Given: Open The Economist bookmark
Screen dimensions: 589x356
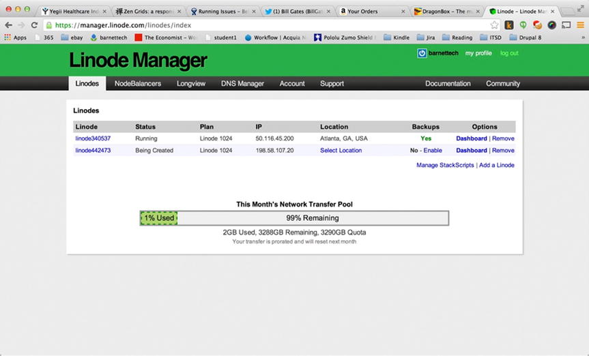Looking at the screenshot, I should coord(166,38).
